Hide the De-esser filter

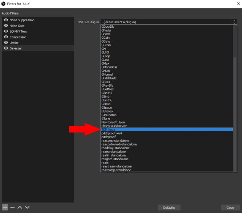pos(6,49)
